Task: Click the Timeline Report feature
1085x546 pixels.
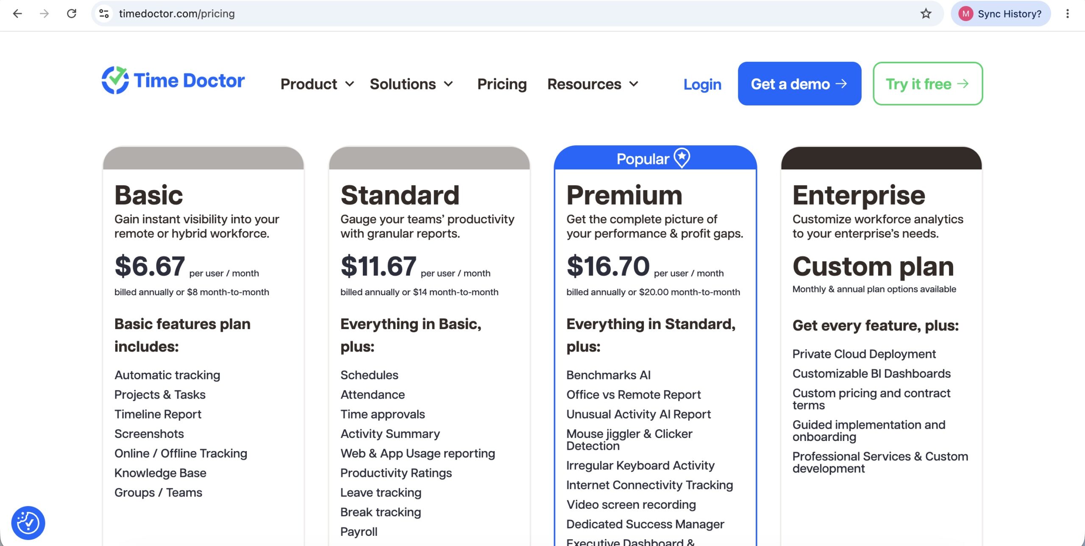Action: tap(158, 414)
